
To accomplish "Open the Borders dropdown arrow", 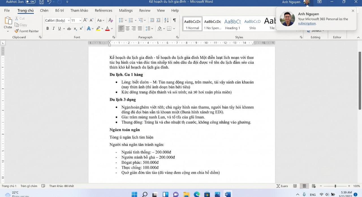I will [x=174, y=29].
